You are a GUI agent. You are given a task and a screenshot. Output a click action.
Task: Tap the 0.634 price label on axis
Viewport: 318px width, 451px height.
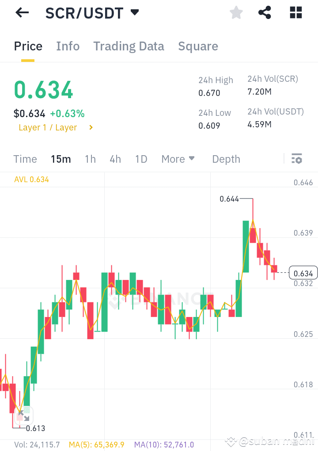[x=303, y=273]
